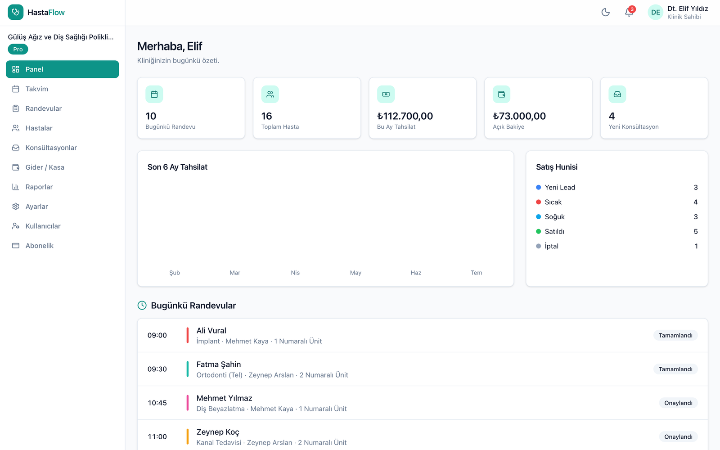This screenshot has height=450, width=720.
Task: Select İptal row in Satış Hunisi
Action: (x=617, y=246)
